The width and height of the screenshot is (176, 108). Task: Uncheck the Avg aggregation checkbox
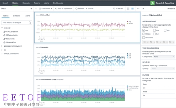(143, 30)
